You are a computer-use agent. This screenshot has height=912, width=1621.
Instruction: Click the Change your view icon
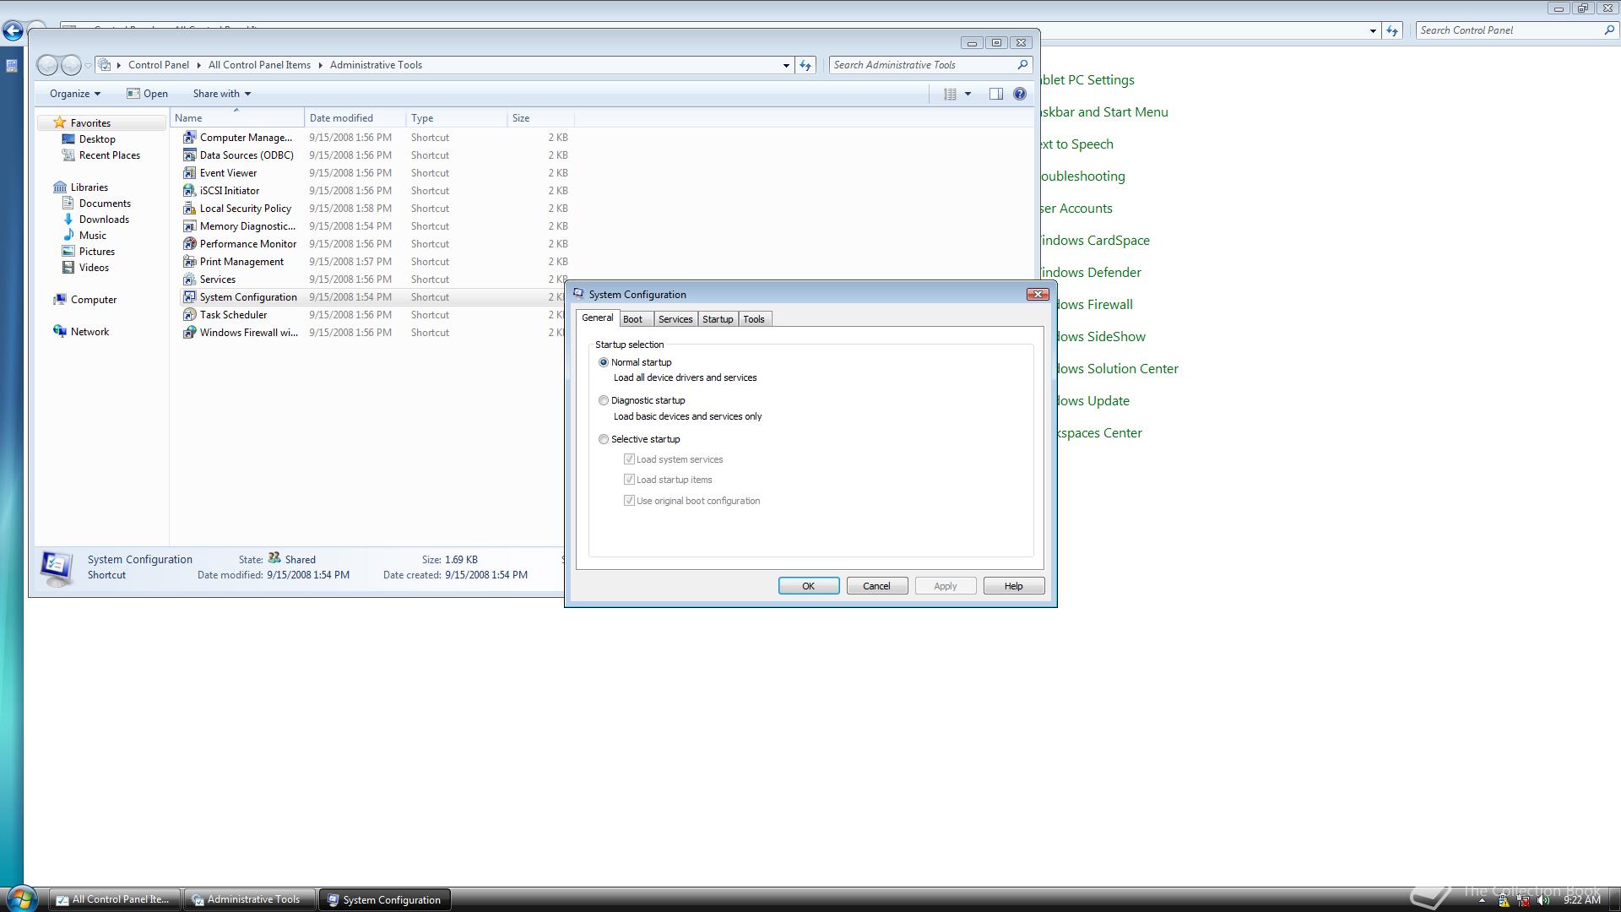tap(950, 94)
